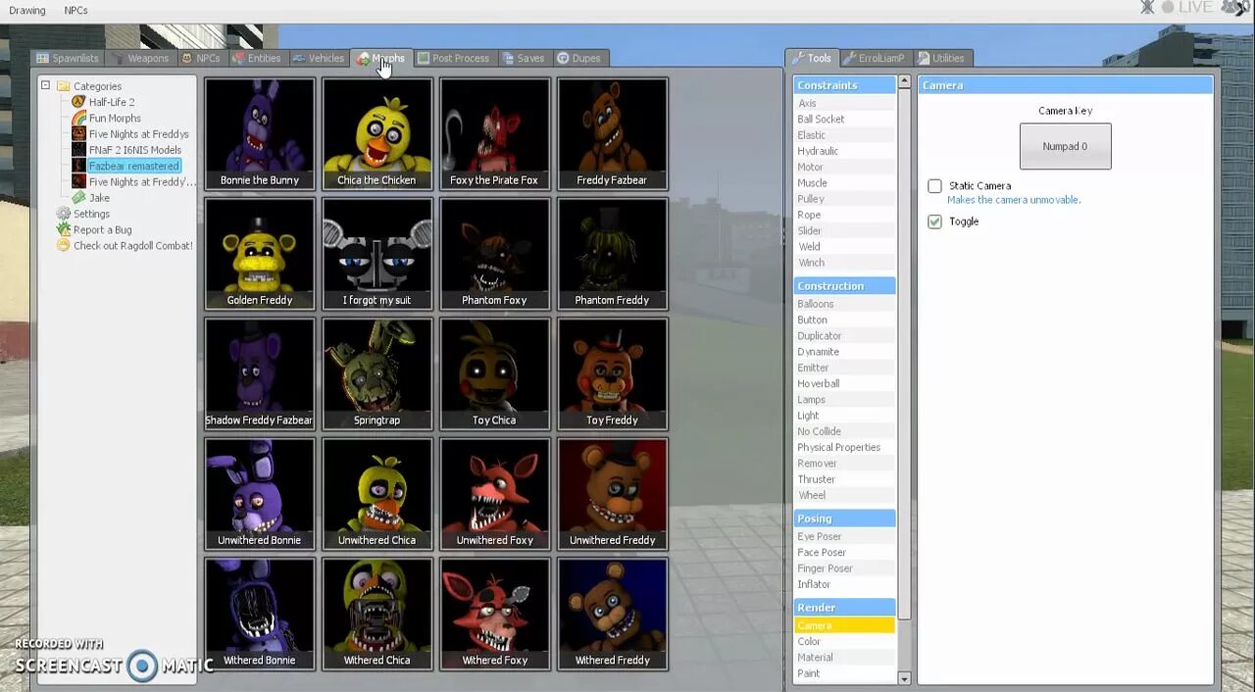Screen dimensions: 1255x692
Task: Select the Chica the Chicken morph
Action: point(377,133)
